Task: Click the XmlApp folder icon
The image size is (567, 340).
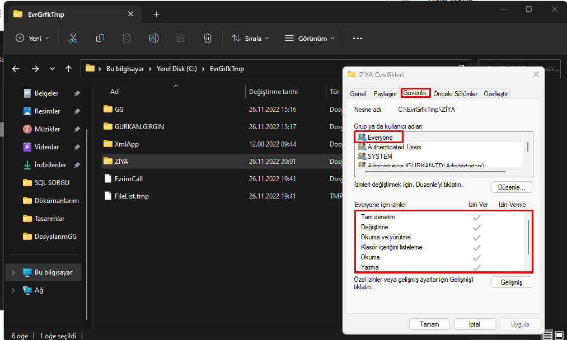Action: coord(108,144)
